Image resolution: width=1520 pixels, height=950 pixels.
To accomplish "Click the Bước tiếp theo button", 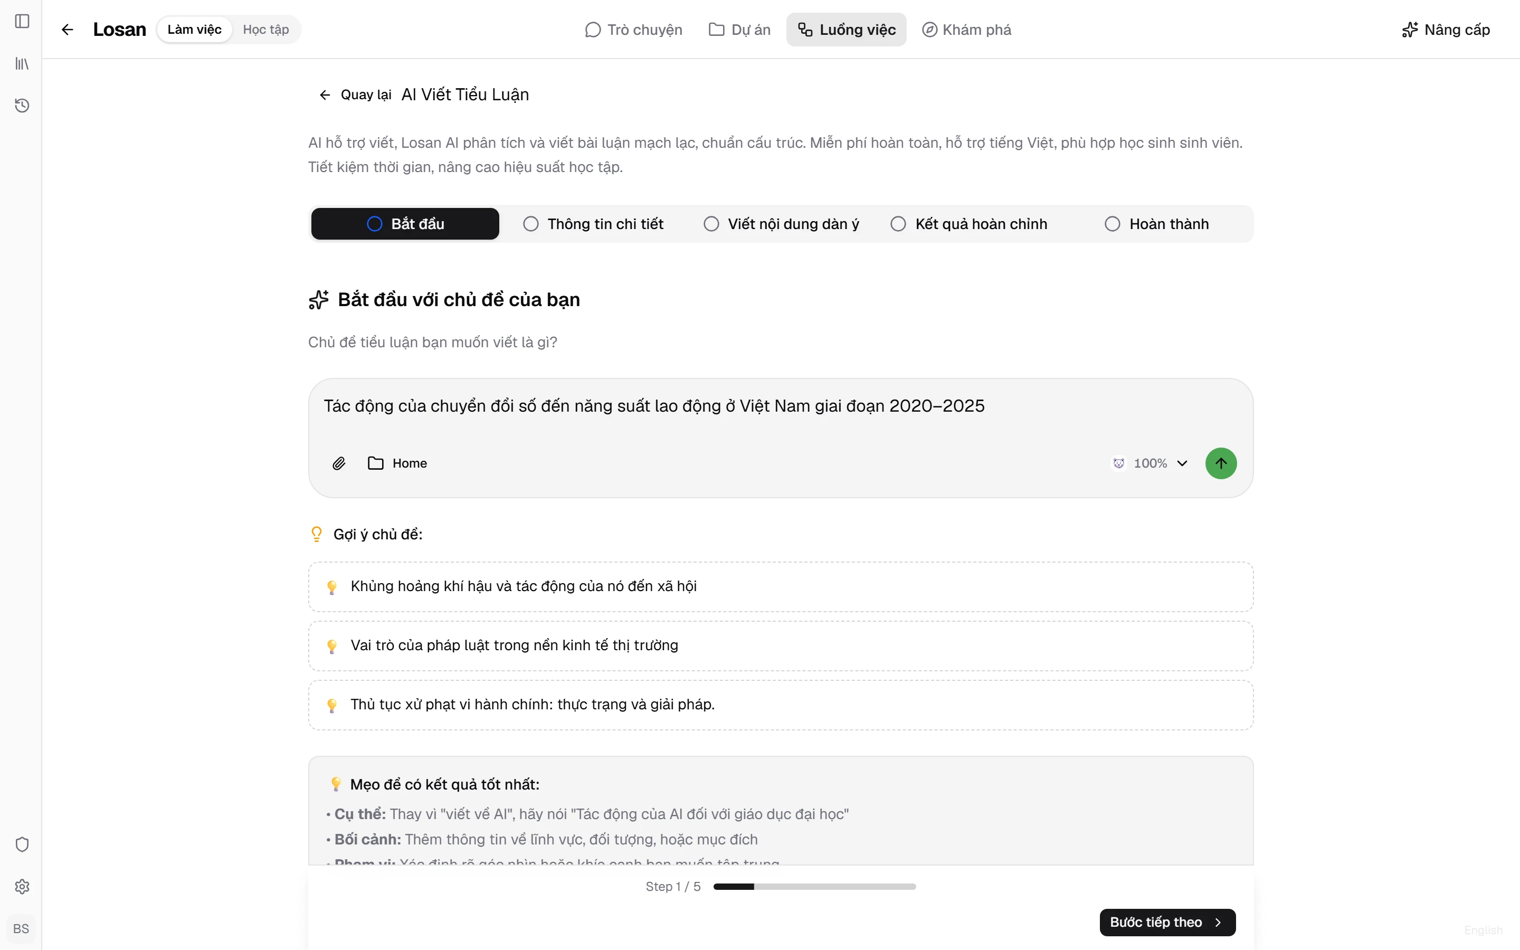I will coord(1167,921).
